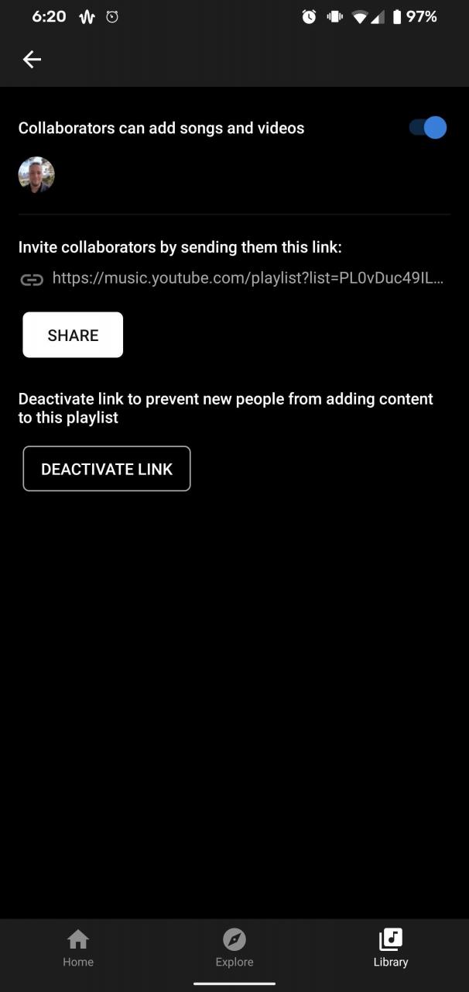This screenshot has width=469, height=992.
Task: Open the Home tab
Action: coord(78,949)
